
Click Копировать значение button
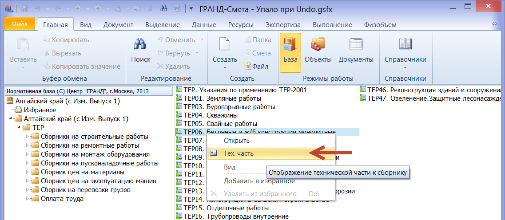pos(82,67)
